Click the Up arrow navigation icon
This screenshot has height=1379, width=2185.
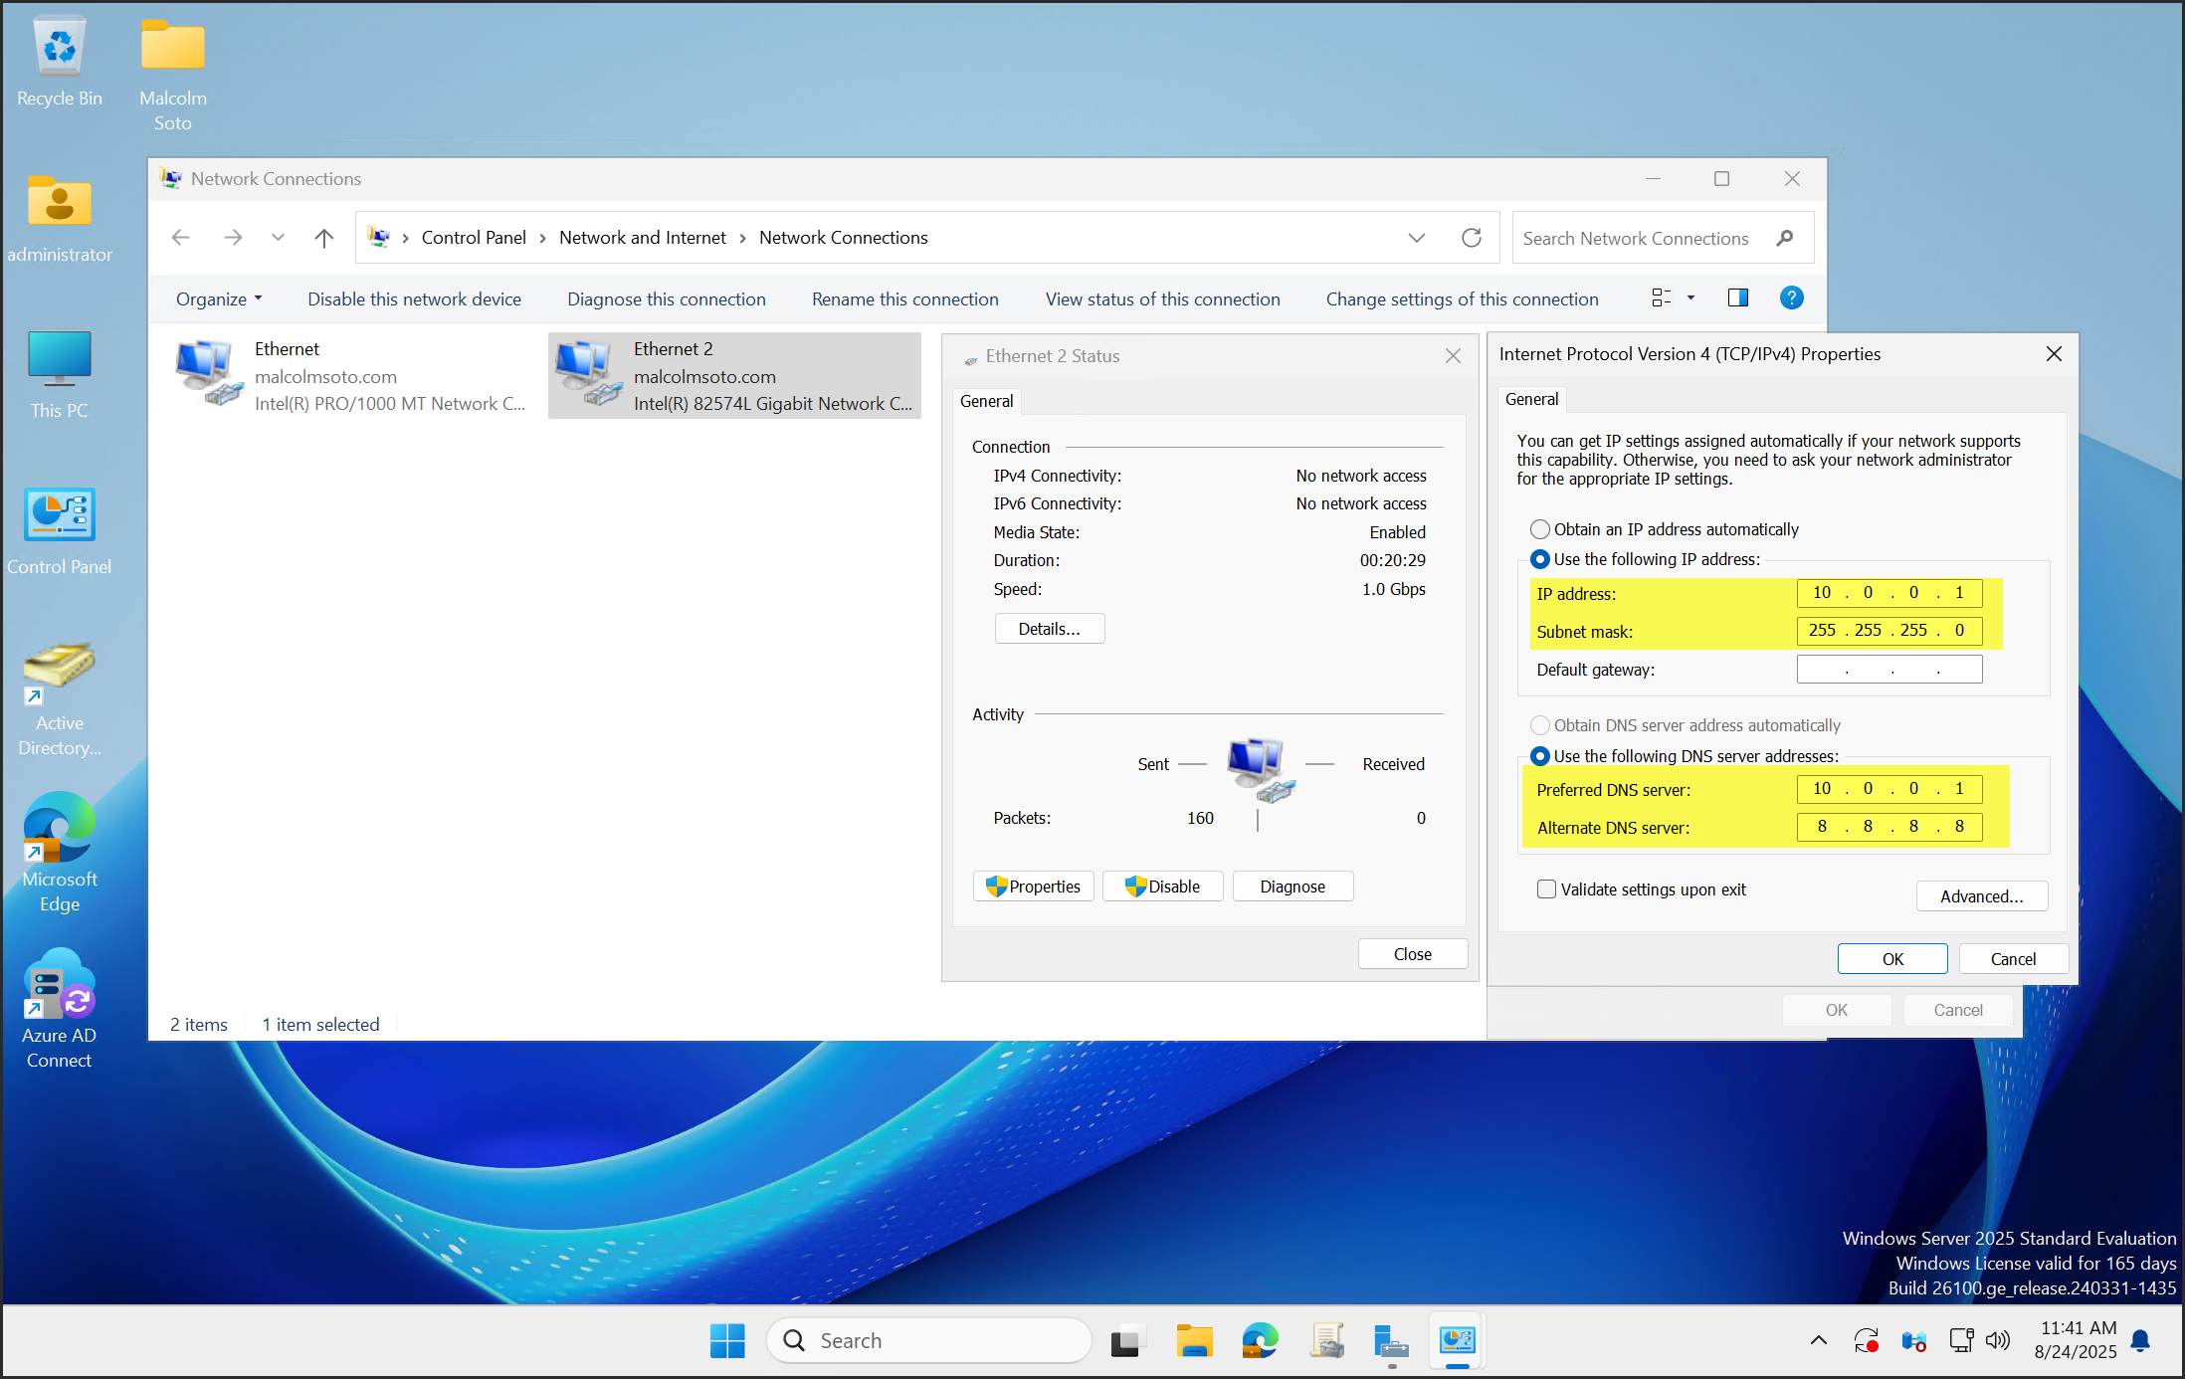[x=323, y=238]
